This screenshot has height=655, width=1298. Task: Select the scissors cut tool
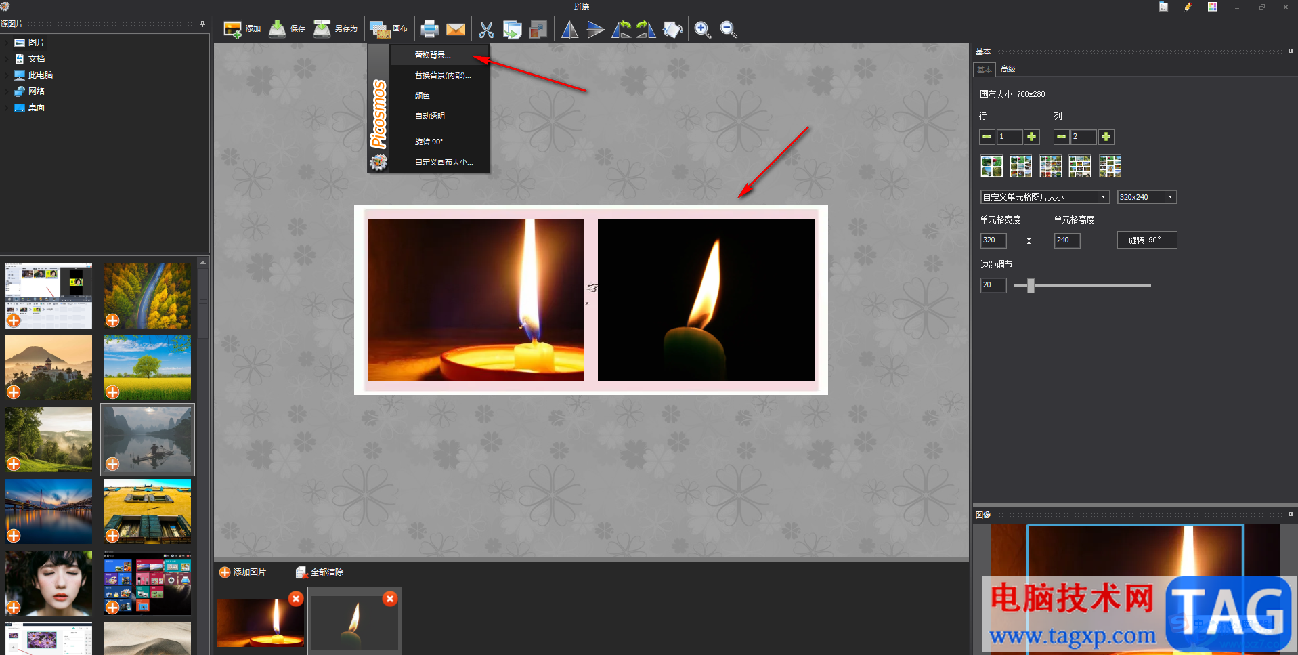[x=486, y=29]
